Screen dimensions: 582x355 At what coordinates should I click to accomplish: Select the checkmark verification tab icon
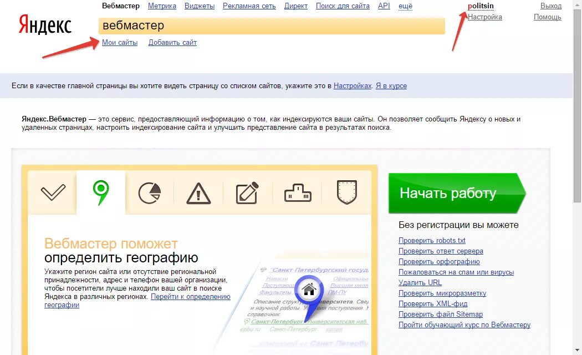pos(53,192)
